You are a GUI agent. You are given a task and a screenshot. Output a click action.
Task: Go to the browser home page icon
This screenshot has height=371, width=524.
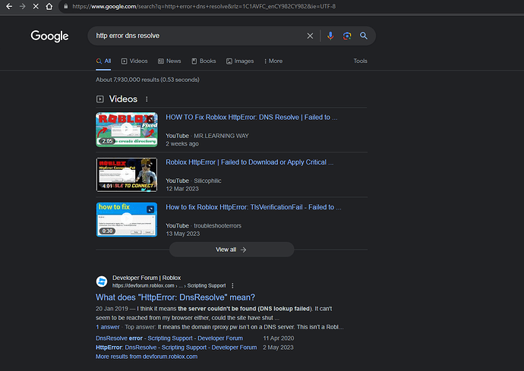(49, 6)
